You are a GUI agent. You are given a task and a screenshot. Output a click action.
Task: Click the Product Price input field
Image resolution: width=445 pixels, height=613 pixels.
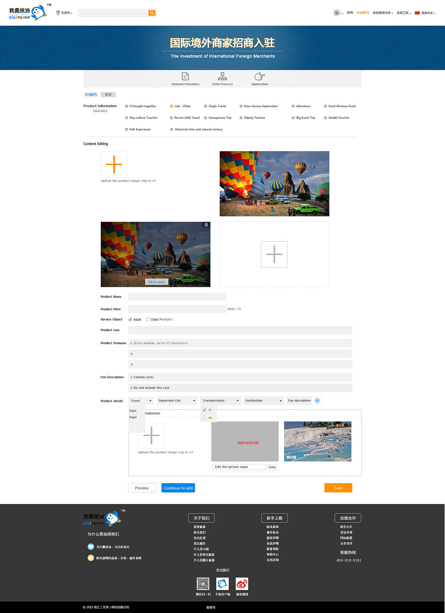(x=177, y=309)
